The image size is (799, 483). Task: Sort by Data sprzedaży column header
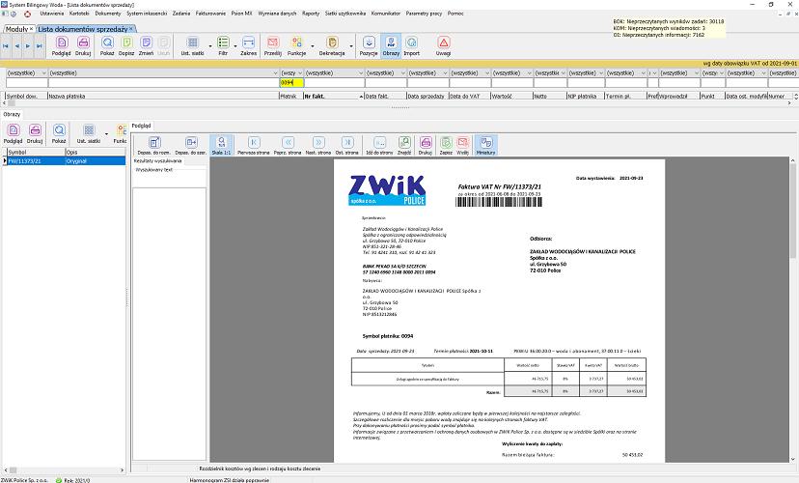pos(427,96)
